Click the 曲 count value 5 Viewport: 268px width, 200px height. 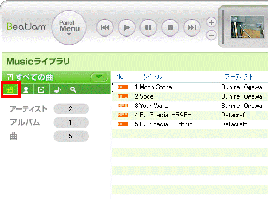(71, 136)
